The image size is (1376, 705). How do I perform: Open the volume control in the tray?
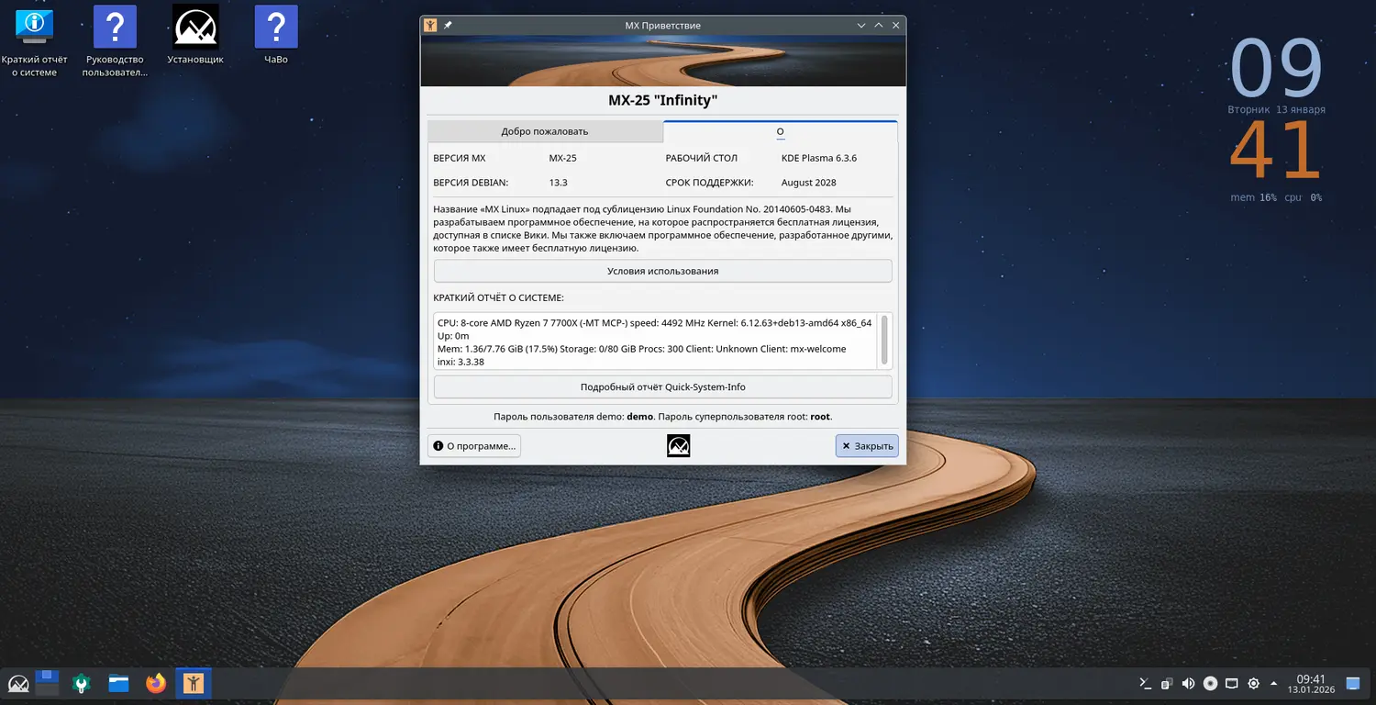[x=1188, y=683]
